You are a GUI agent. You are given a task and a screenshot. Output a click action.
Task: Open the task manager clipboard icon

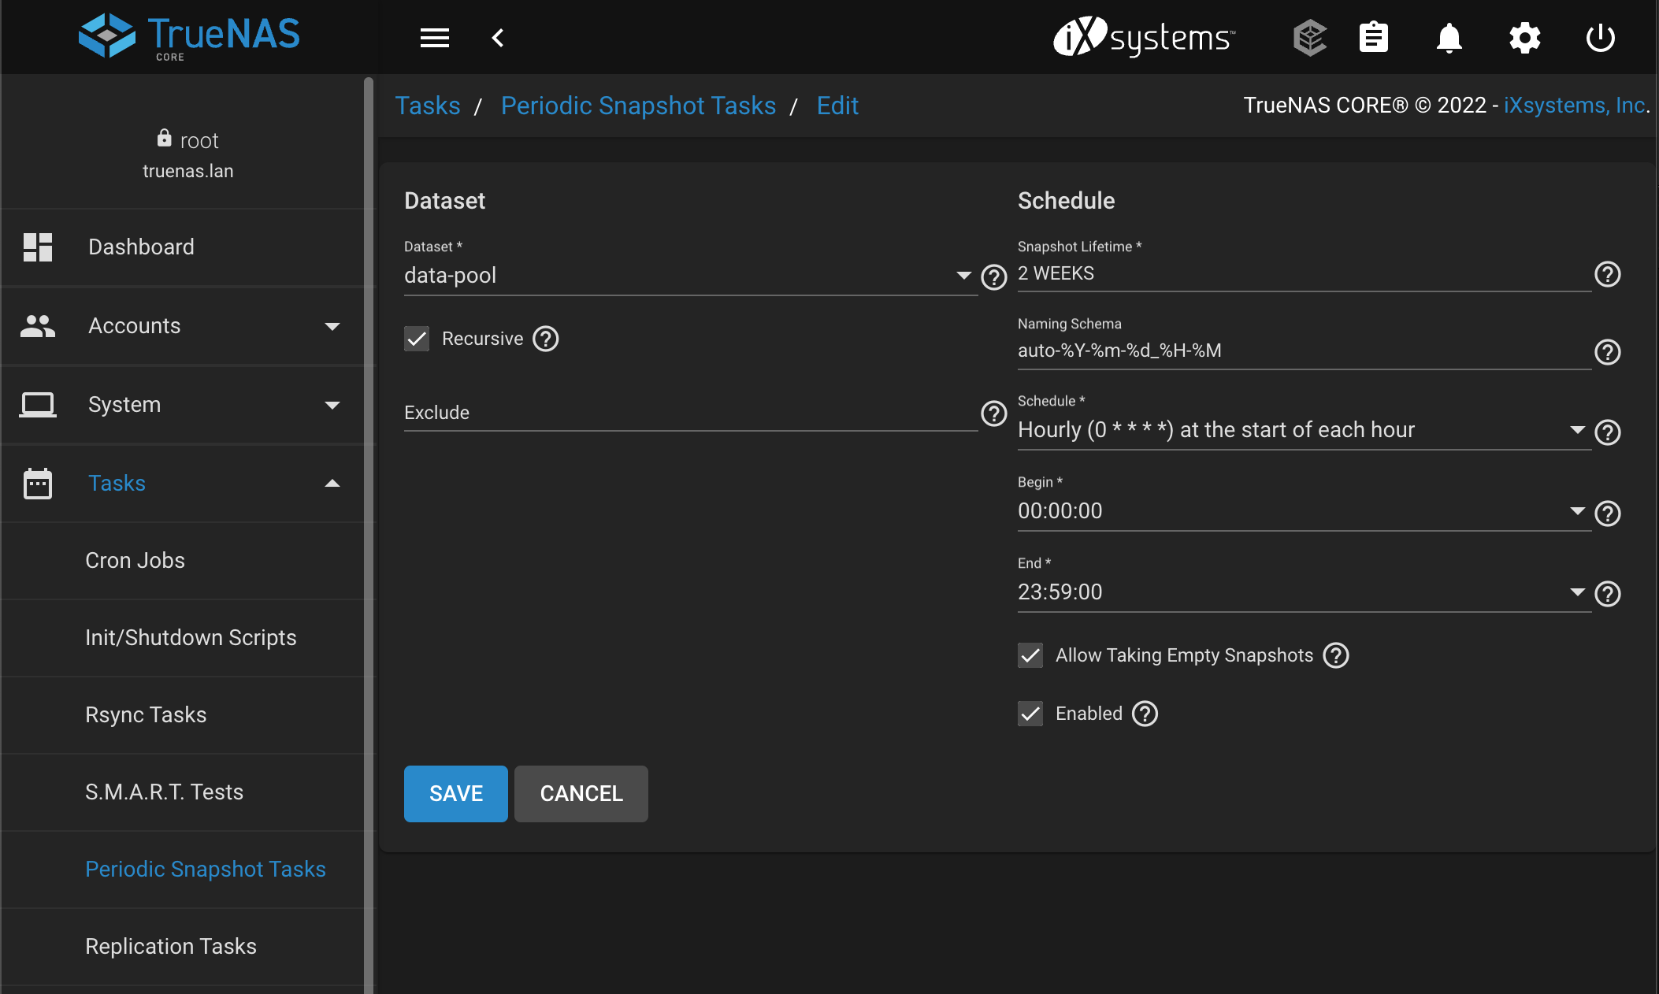click(1373, 38)
